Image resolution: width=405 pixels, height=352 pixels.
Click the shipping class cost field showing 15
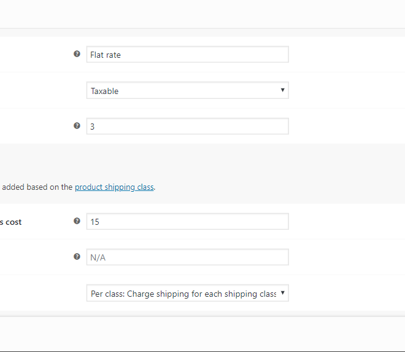(x=188, y=221)
